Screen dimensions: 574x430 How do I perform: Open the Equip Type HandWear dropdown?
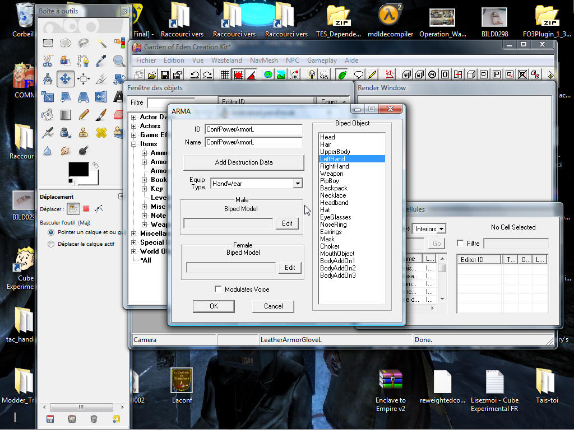[x=298, y=184]
